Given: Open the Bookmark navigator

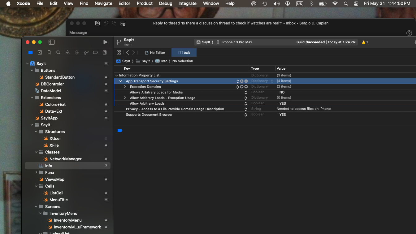Looking at the screenshot, I should [49, 53].
